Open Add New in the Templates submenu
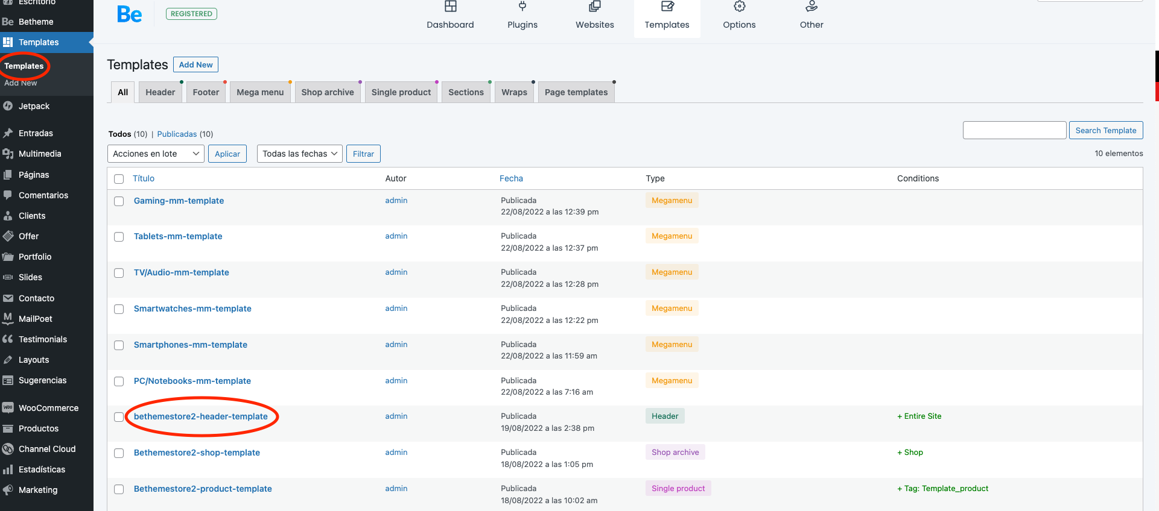Screen dimensions: 1159x511 tap(21, 83)
